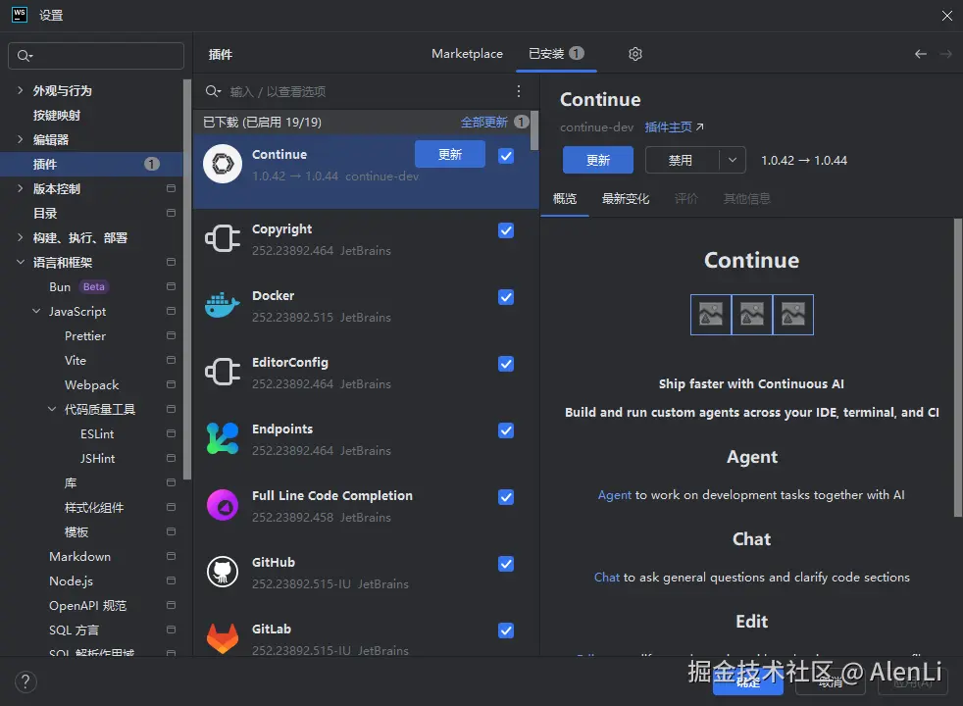
Task: Click the Full Line Code Completion icon
Action: click(223, 505)
